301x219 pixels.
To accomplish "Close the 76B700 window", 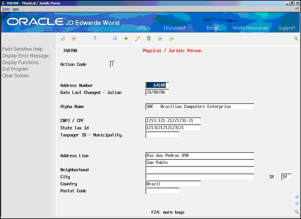I will 297,3.
